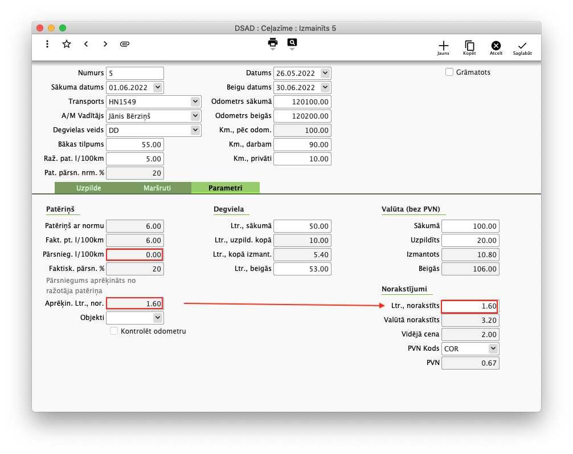Click the paperclip attachments icon
This screenshot has height=454, width=573.
[125, 44]
